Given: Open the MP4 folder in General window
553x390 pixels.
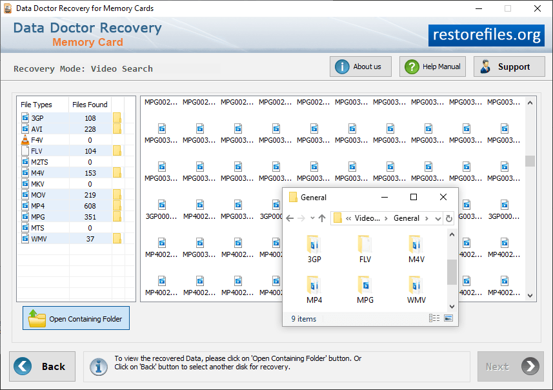Looking at the screenshot, I should click(314, 289).
